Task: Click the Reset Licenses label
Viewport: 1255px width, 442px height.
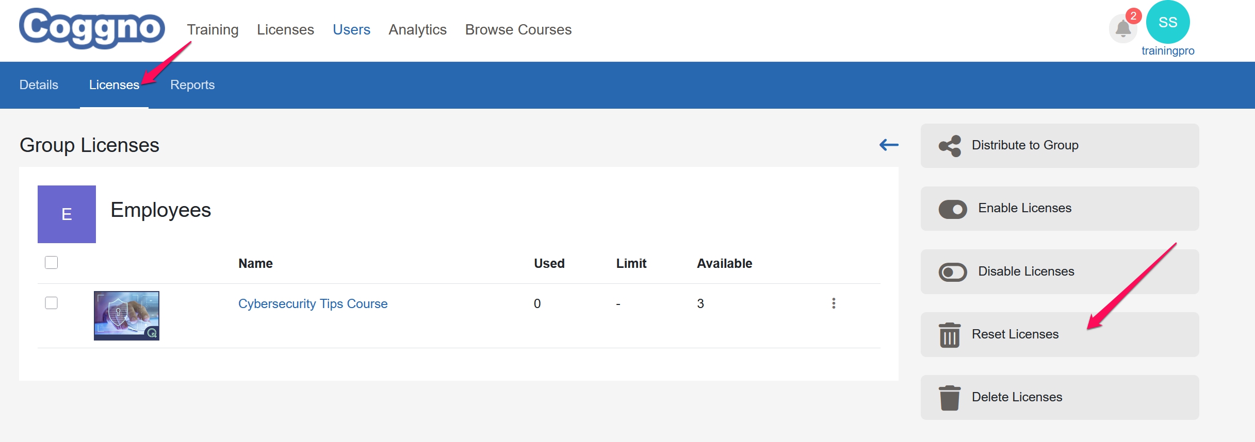Action: point(1015,334)
